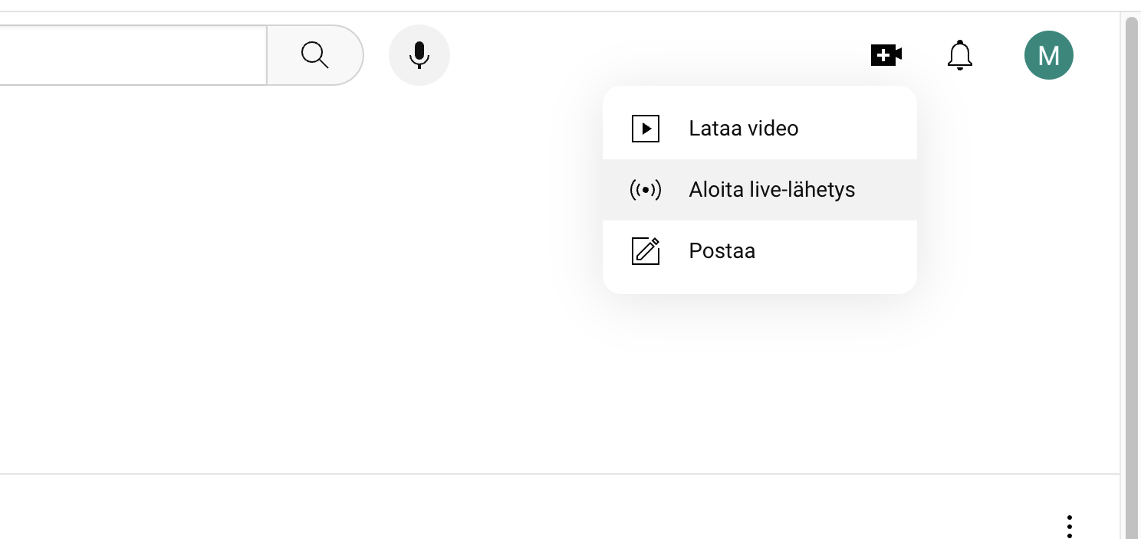This screenshot has height=539, width=1141.
Task: Click the pencil icon next to Postaa
Action: 645,251
